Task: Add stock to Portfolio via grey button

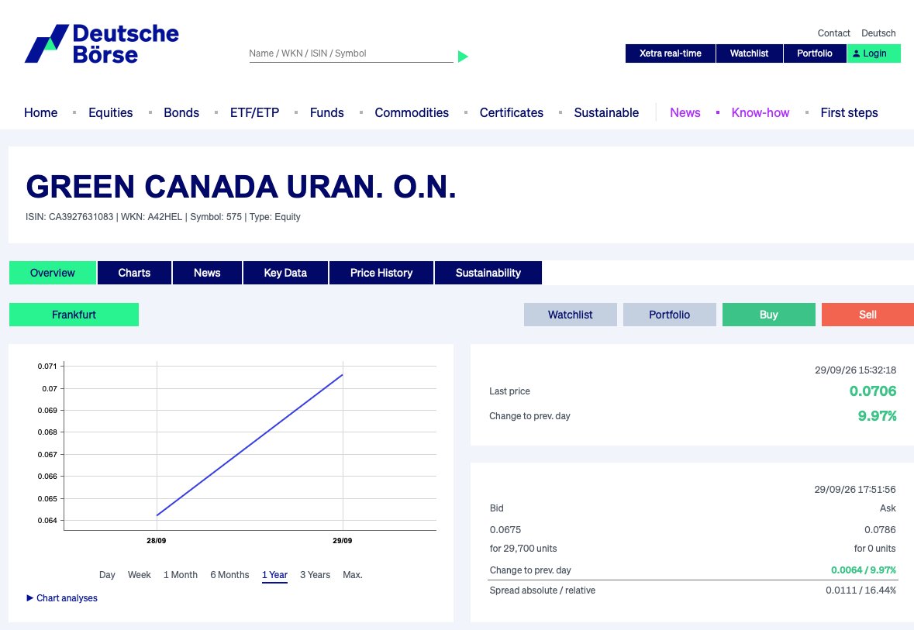Action: (x=669, y=315)
